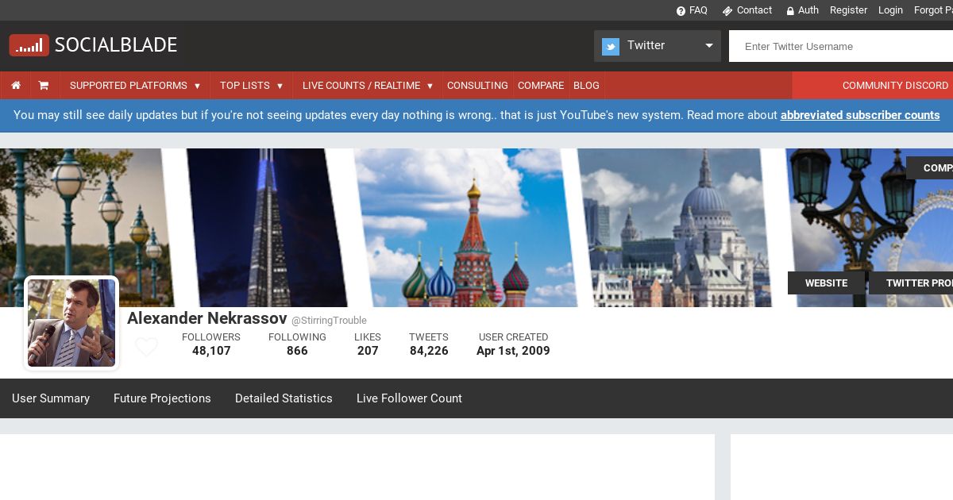This screenshot has width=953, height=500.
Task: Click the likes count 207
Action: coord(368,351)
